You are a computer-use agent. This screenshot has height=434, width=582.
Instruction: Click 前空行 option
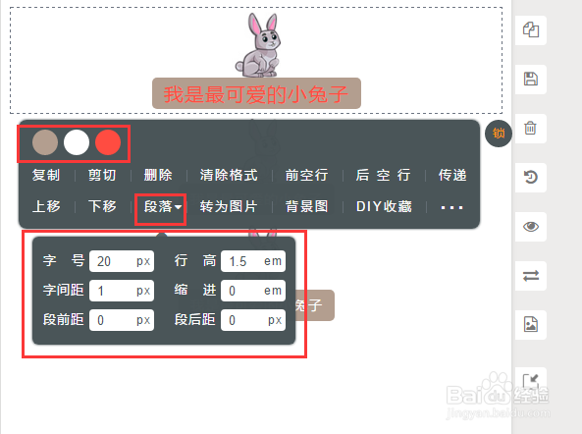(x=306, y=175)
